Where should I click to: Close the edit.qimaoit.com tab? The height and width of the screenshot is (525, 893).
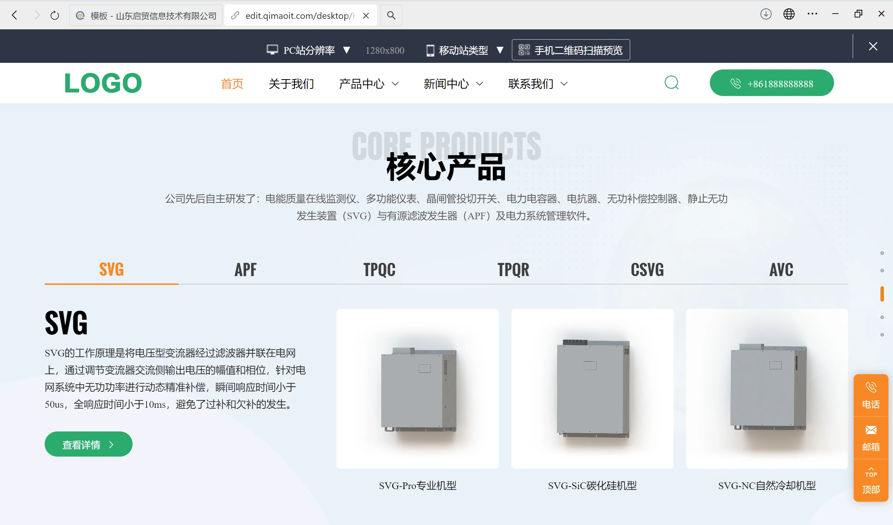click(x=366, y=16)
